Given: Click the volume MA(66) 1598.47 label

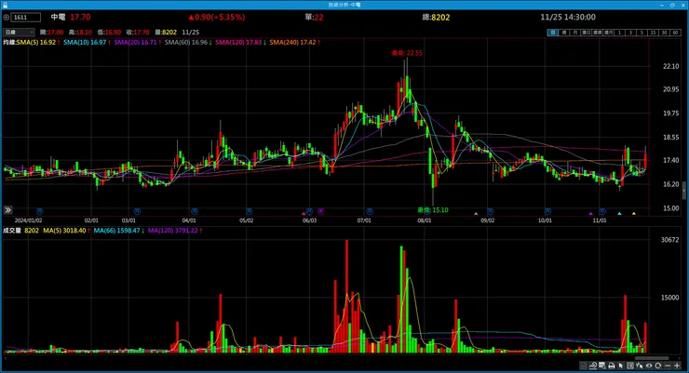Looking at the screenshot, I should click(116, 231).
